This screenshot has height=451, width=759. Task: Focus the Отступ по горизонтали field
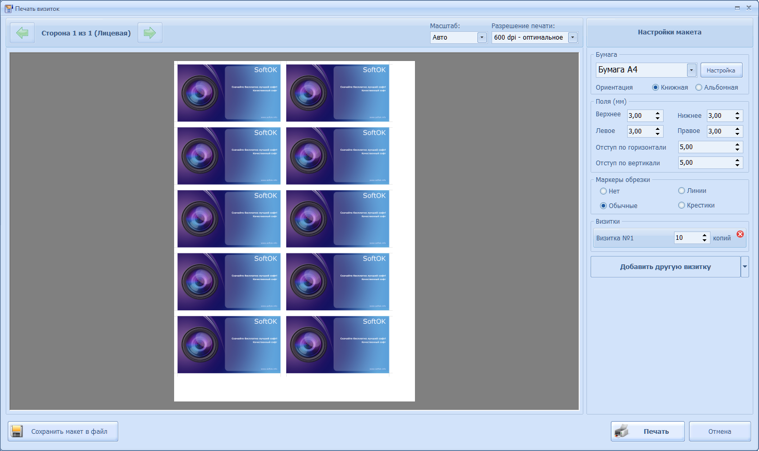[x=706, y=147]
